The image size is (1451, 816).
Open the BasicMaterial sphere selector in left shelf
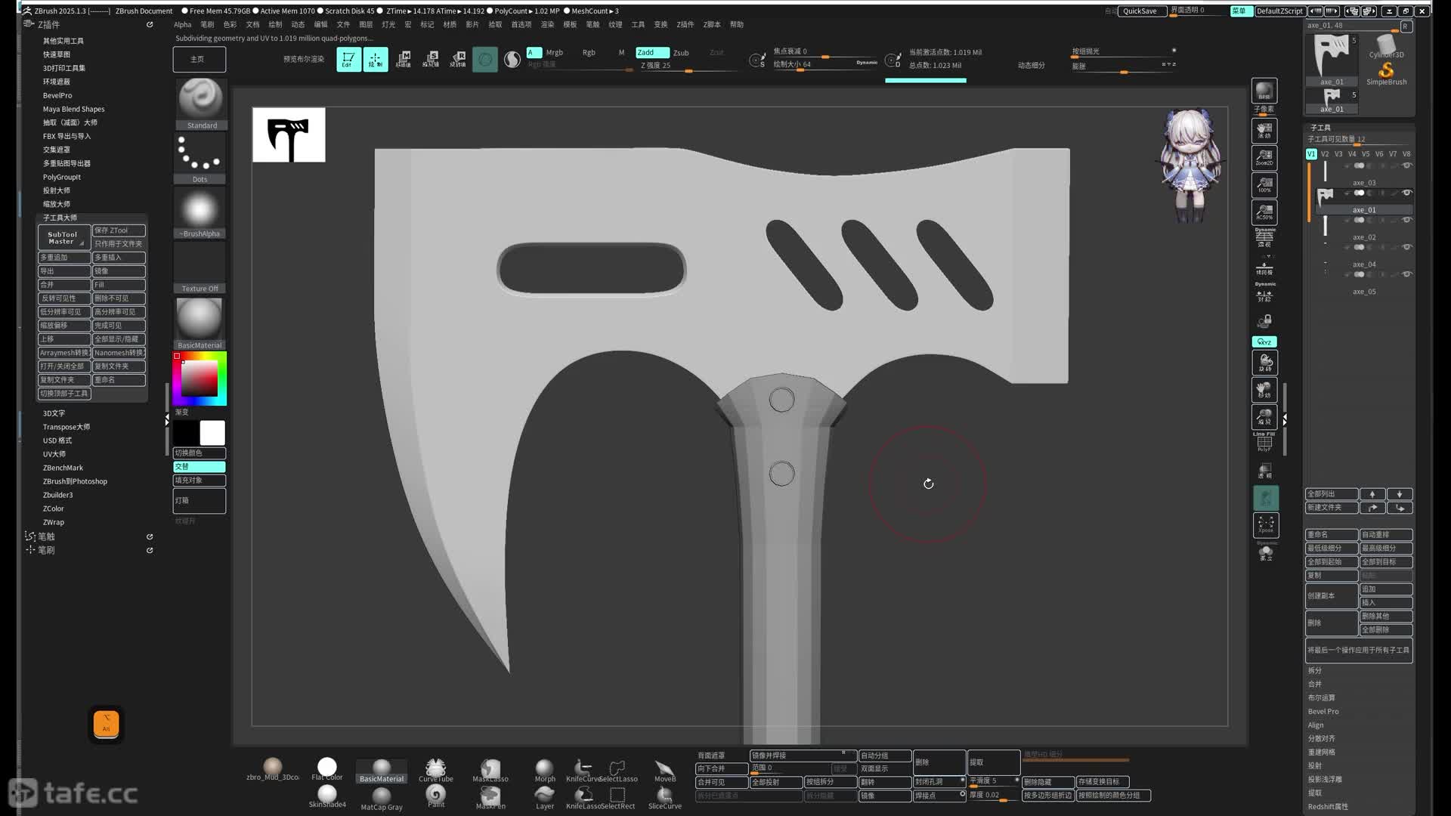200,323
